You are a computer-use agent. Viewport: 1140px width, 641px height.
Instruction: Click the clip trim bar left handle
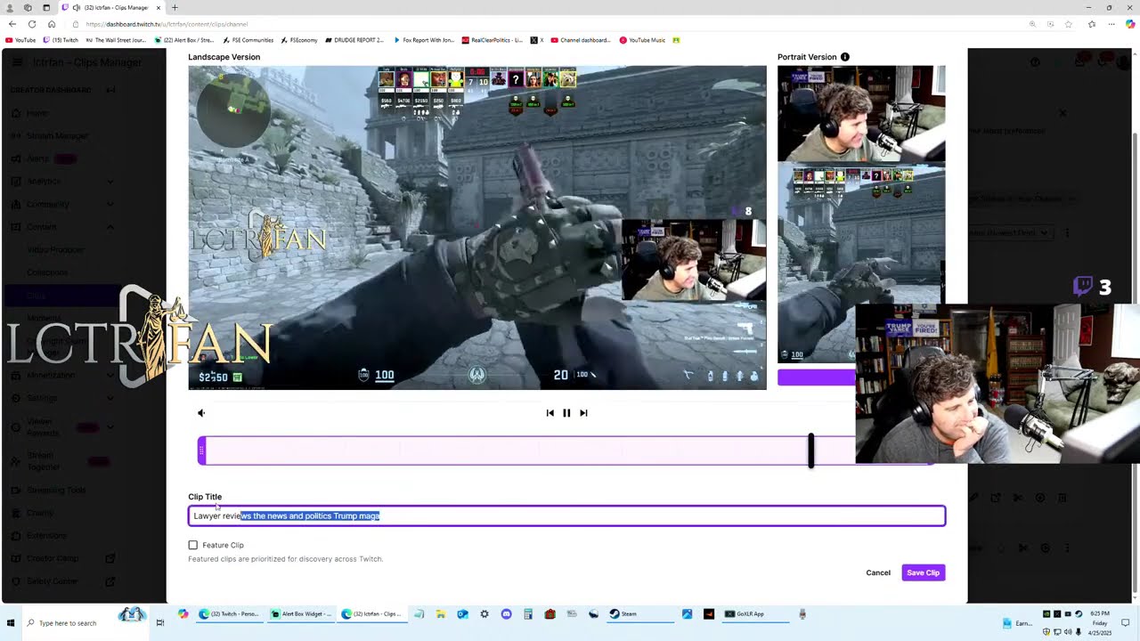202,451
